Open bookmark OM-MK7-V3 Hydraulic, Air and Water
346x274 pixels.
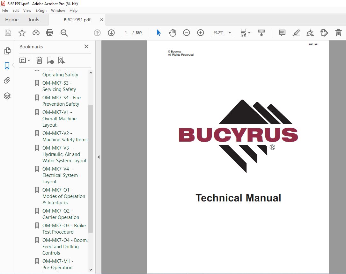point(64,154)
